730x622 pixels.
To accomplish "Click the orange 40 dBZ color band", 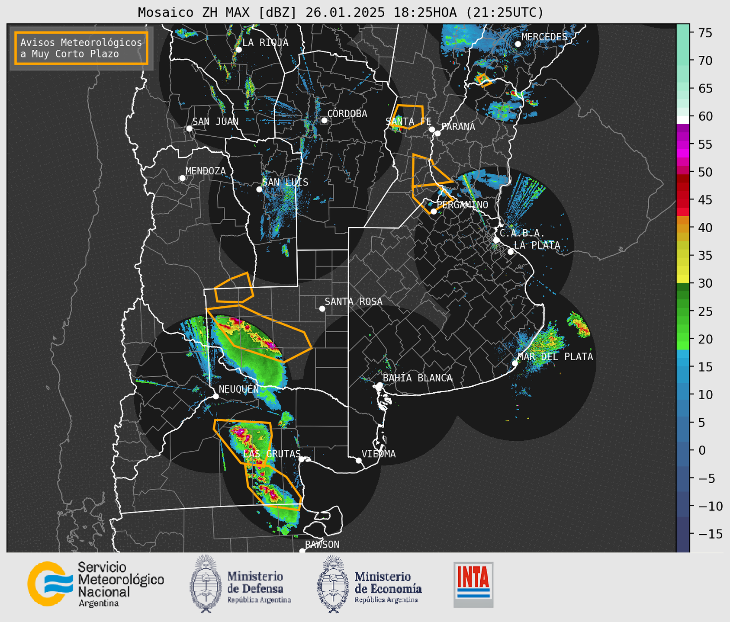I will click(x=683, y=228).
